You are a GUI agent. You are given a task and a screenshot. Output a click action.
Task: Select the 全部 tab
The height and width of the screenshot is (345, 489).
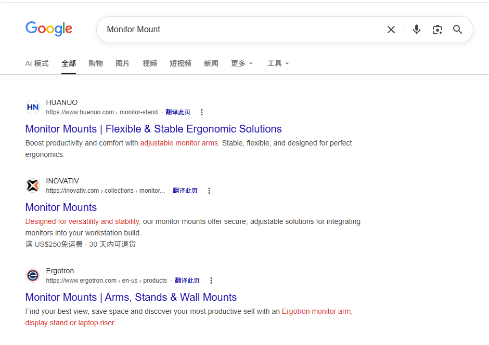69,63
